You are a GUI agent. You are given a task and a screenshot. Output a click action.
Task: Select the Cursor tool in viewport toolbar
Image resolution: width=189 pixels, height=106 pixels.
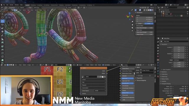pyautogui.click(x=2, y=17)
